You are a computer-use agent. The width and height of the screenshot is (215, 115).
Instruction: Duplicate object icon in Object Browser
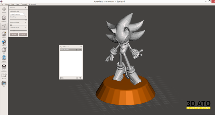77,78
